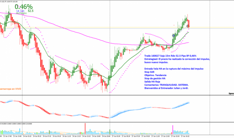Click the trade entry marker circle
This screenshot has width=234, height=138.
[174, 35]
